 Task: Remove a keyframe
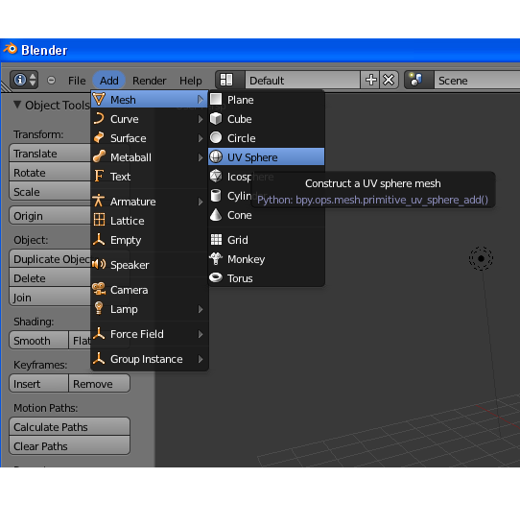click(99, 384)
